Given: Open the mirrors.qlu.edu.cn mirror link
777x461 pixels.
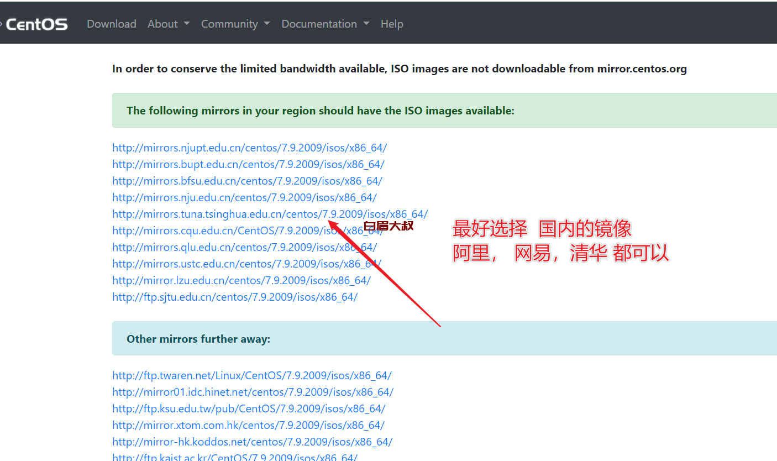Looking at the screenshot, I should 245,247.
